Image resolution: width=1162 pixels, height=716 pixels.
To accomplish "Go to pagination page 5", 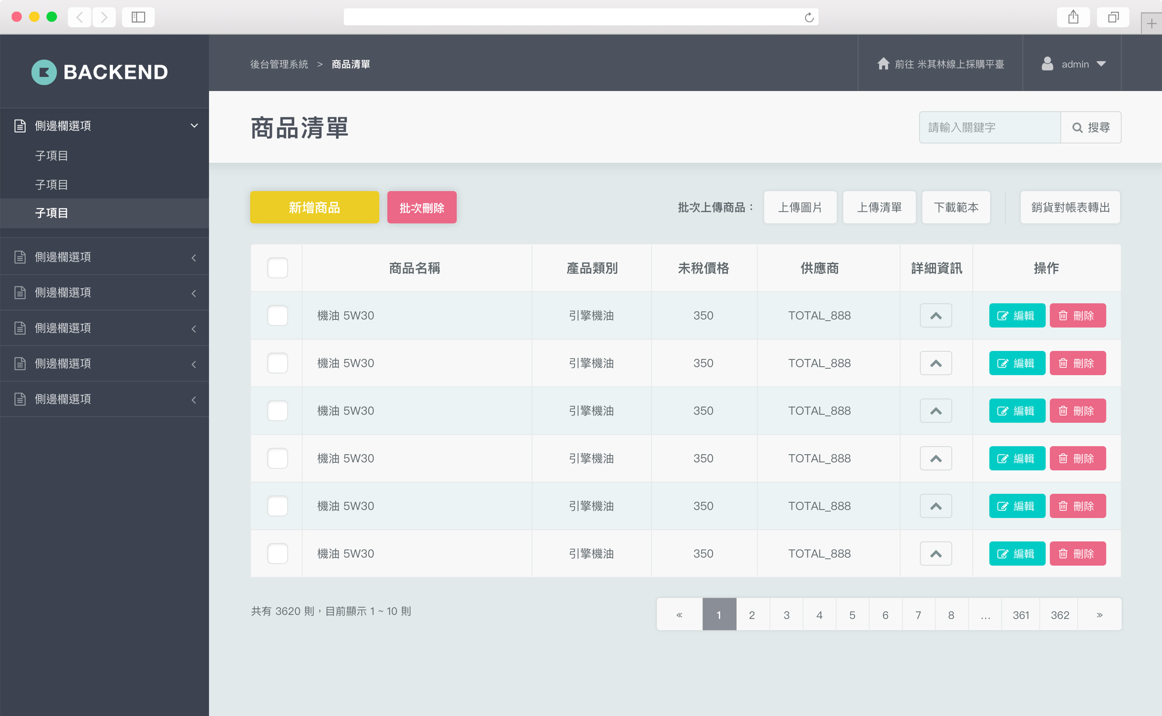I will 852,615.
